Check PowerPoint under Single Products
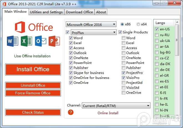 123,63
